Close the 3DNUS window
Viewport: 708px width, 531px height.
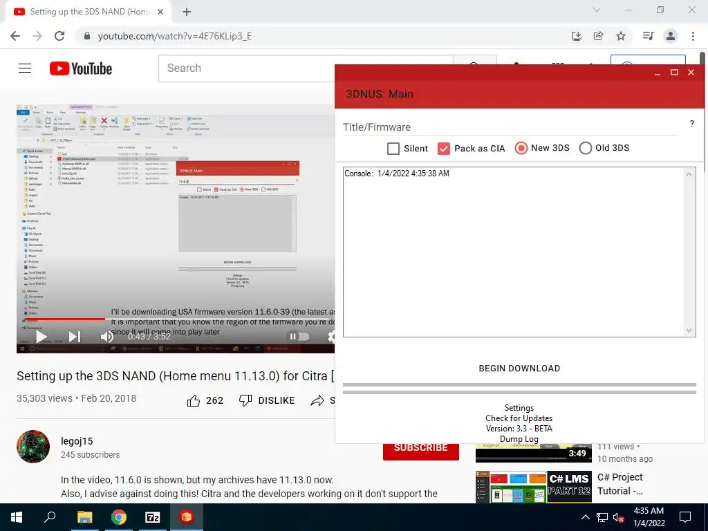click(691, 72)
